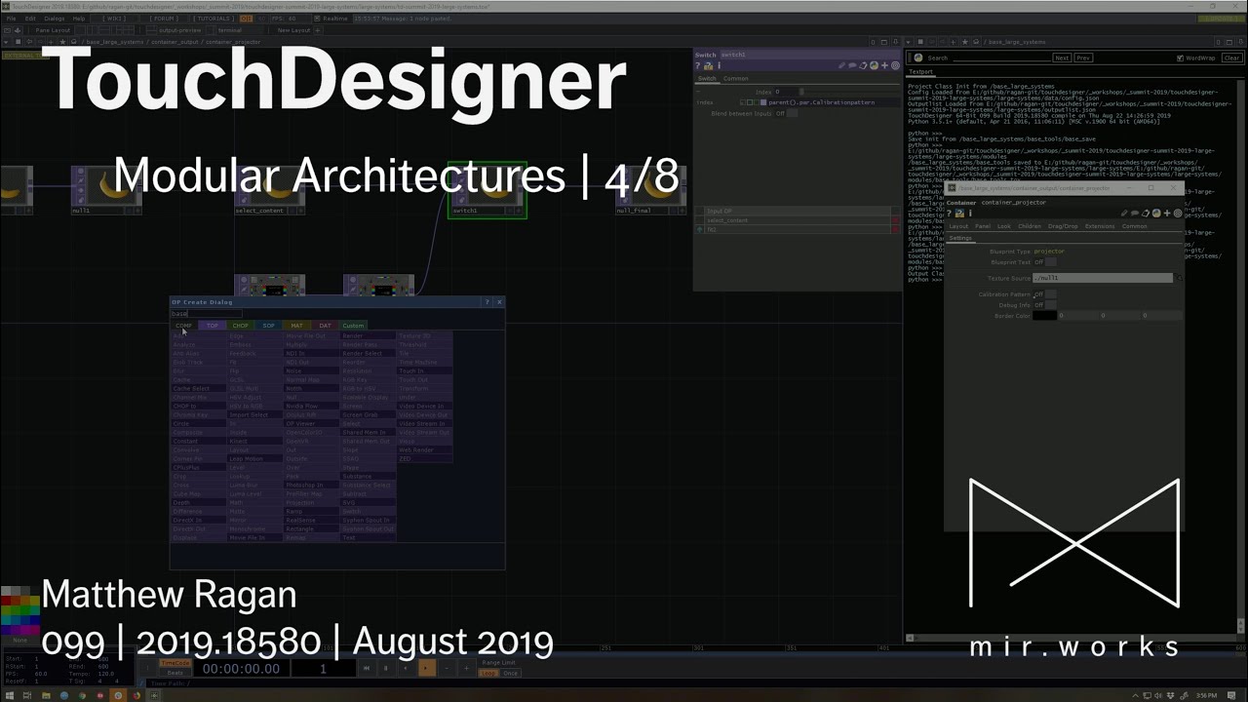Click Python icon in container_projector parameter window
This screenshot has width=1248, height=702.
click(x=959, y=214)
